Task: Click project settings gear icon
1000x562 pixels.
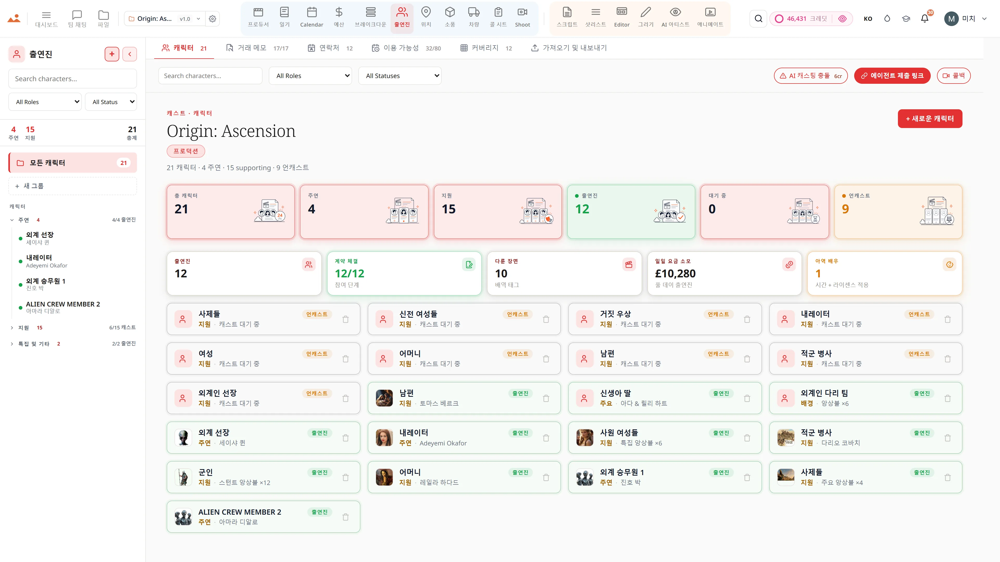Action: 212,19
